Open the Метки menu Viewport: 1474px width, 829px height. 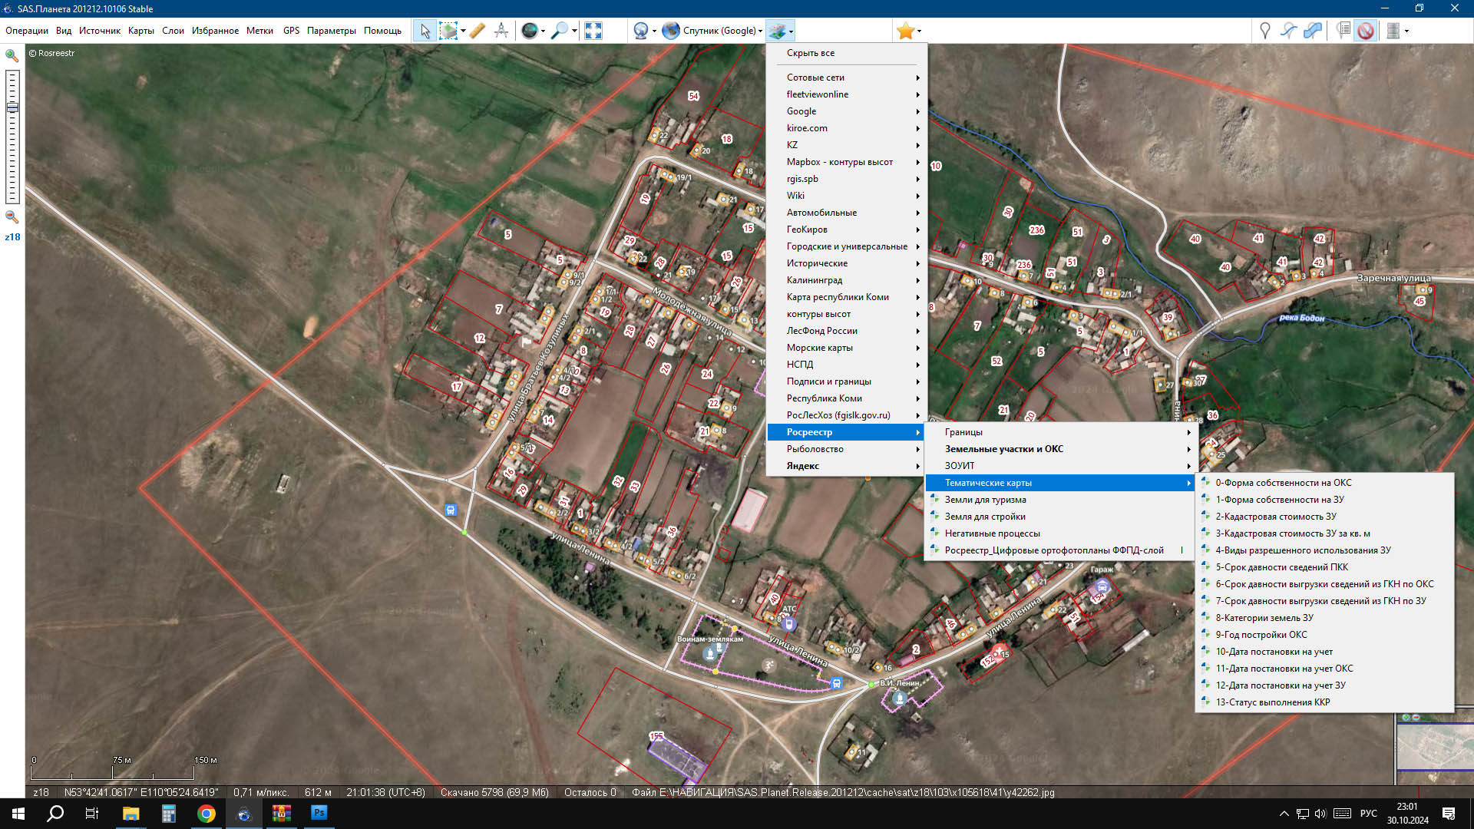[x=259, y=31]
